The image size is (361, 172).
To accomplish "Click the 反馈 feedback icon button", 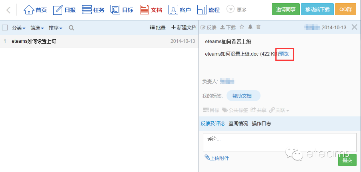I will (x=209, y=28).
